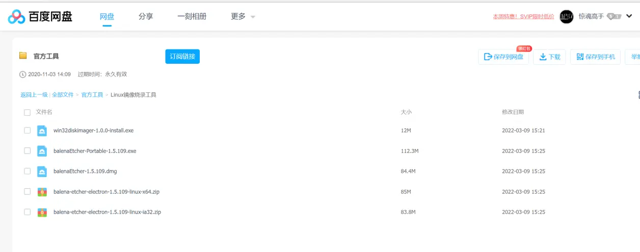This screenshot has width=640, height=252.
Task: Click the 12M size value
Action: 406,131
